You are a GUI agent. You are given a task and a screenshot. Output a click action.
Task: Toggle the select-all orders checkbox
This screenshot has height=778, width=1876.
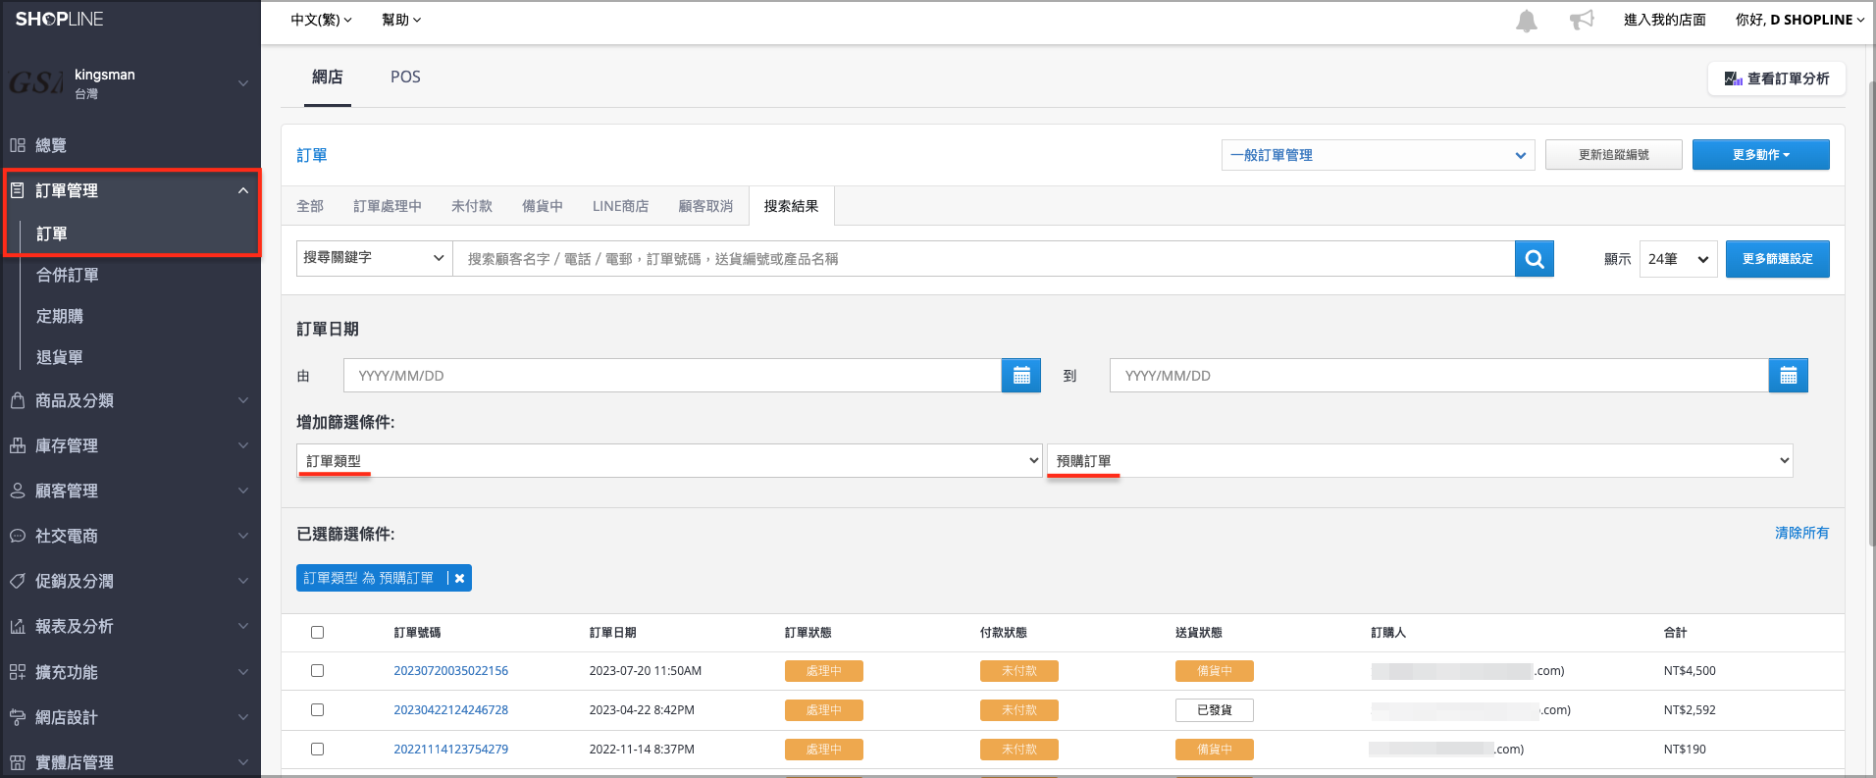[x=317, y=633]
